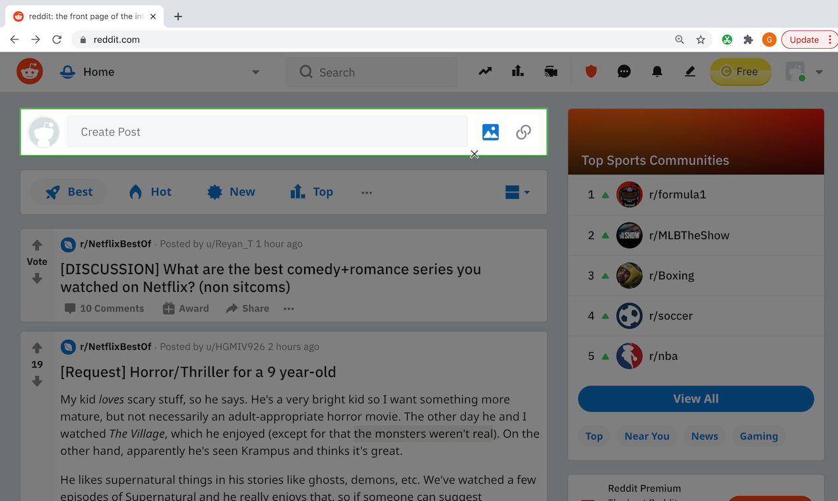Click Share on first post
The image size is (838, 501).
[x=247, y=309]
